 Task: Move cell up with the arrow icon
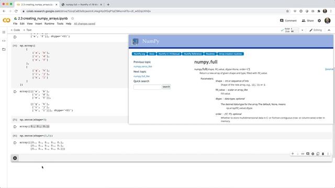(293, 154)
